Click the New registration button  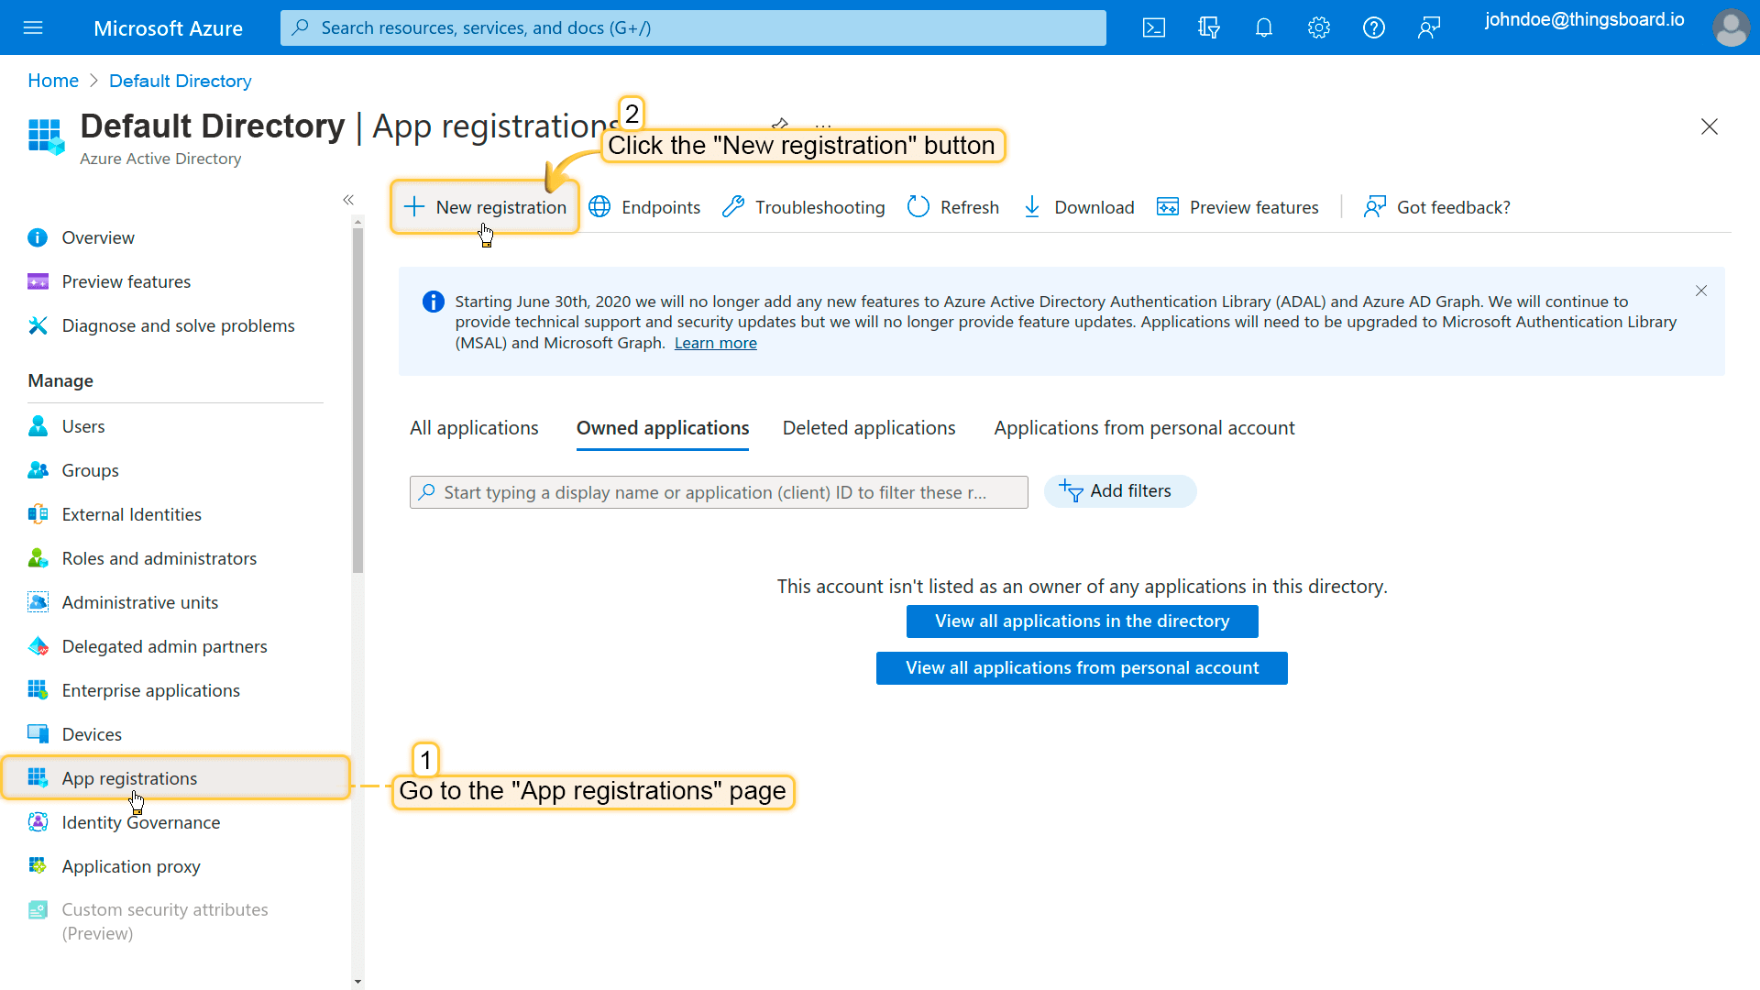(486, 207)
